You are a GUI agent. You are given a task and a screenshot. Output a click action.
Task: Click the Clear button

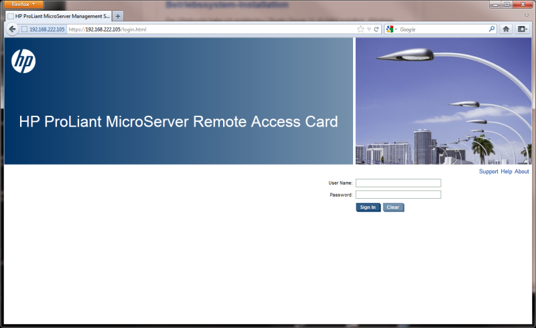pos(393,208)
